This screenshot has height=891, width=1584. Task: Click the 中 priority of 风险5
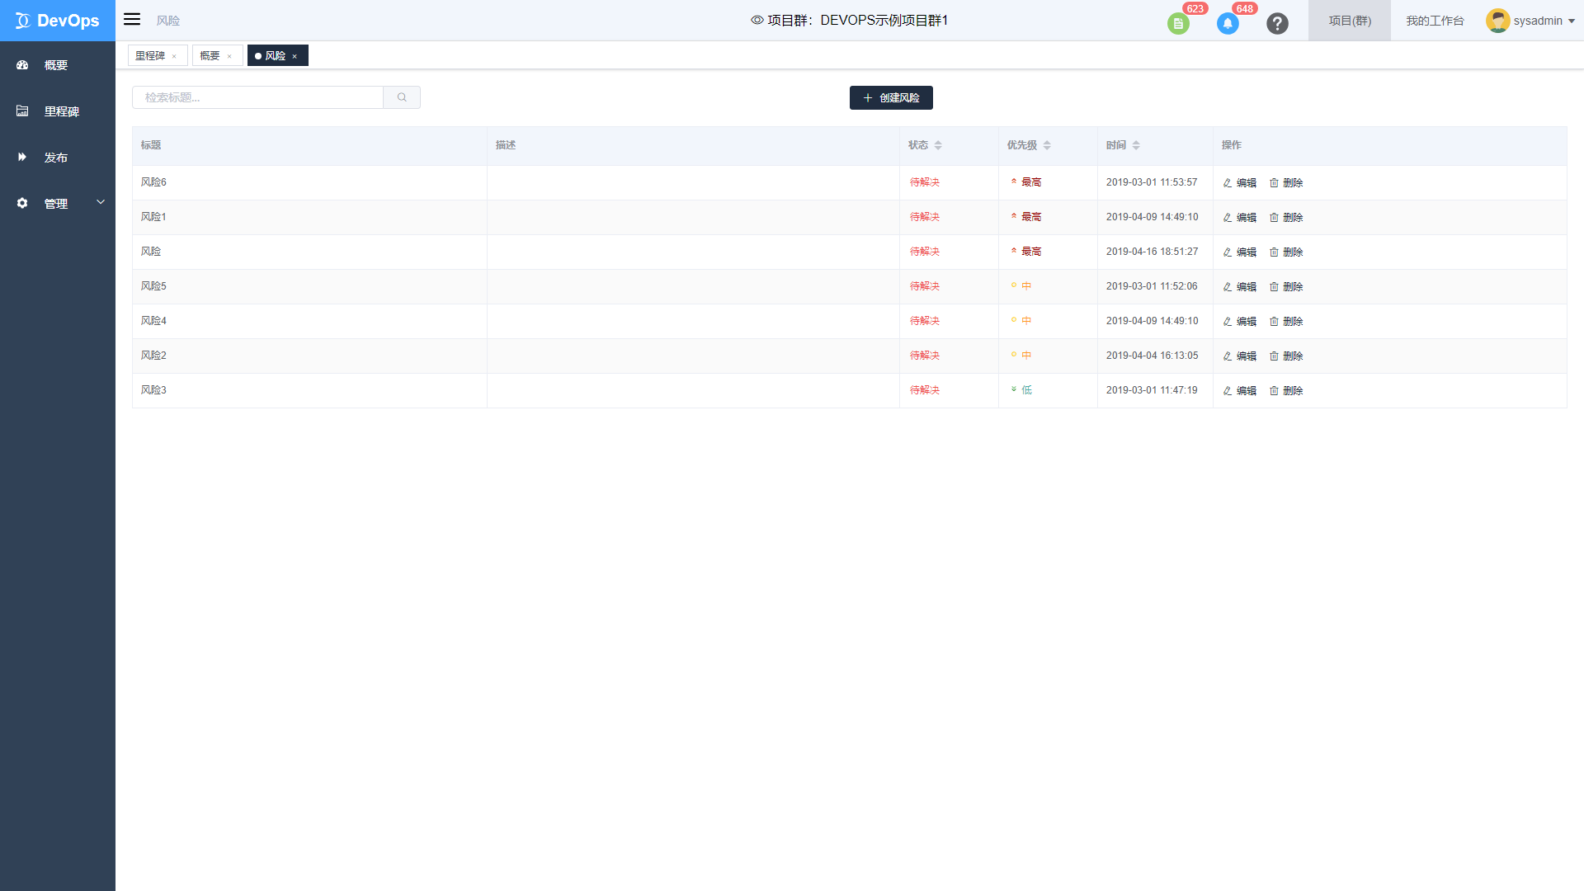1021,286
